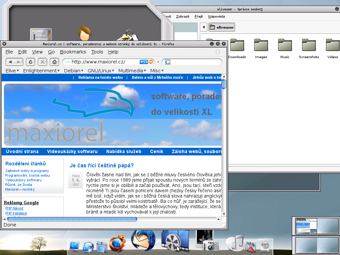Stop page loading with the X button
340x255 pixels.
(42, 62)
